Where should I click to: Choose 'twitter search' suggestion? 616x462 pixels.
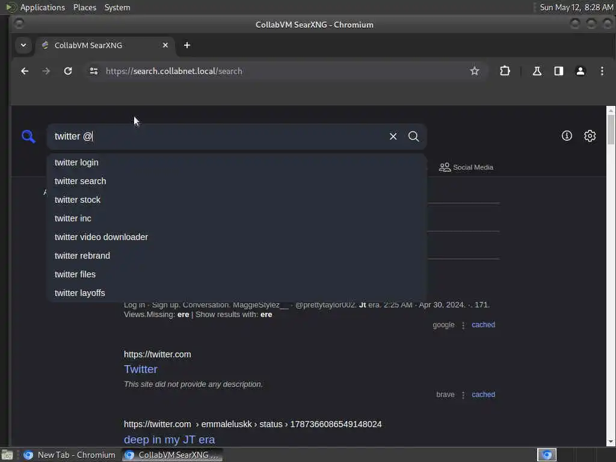236,181
